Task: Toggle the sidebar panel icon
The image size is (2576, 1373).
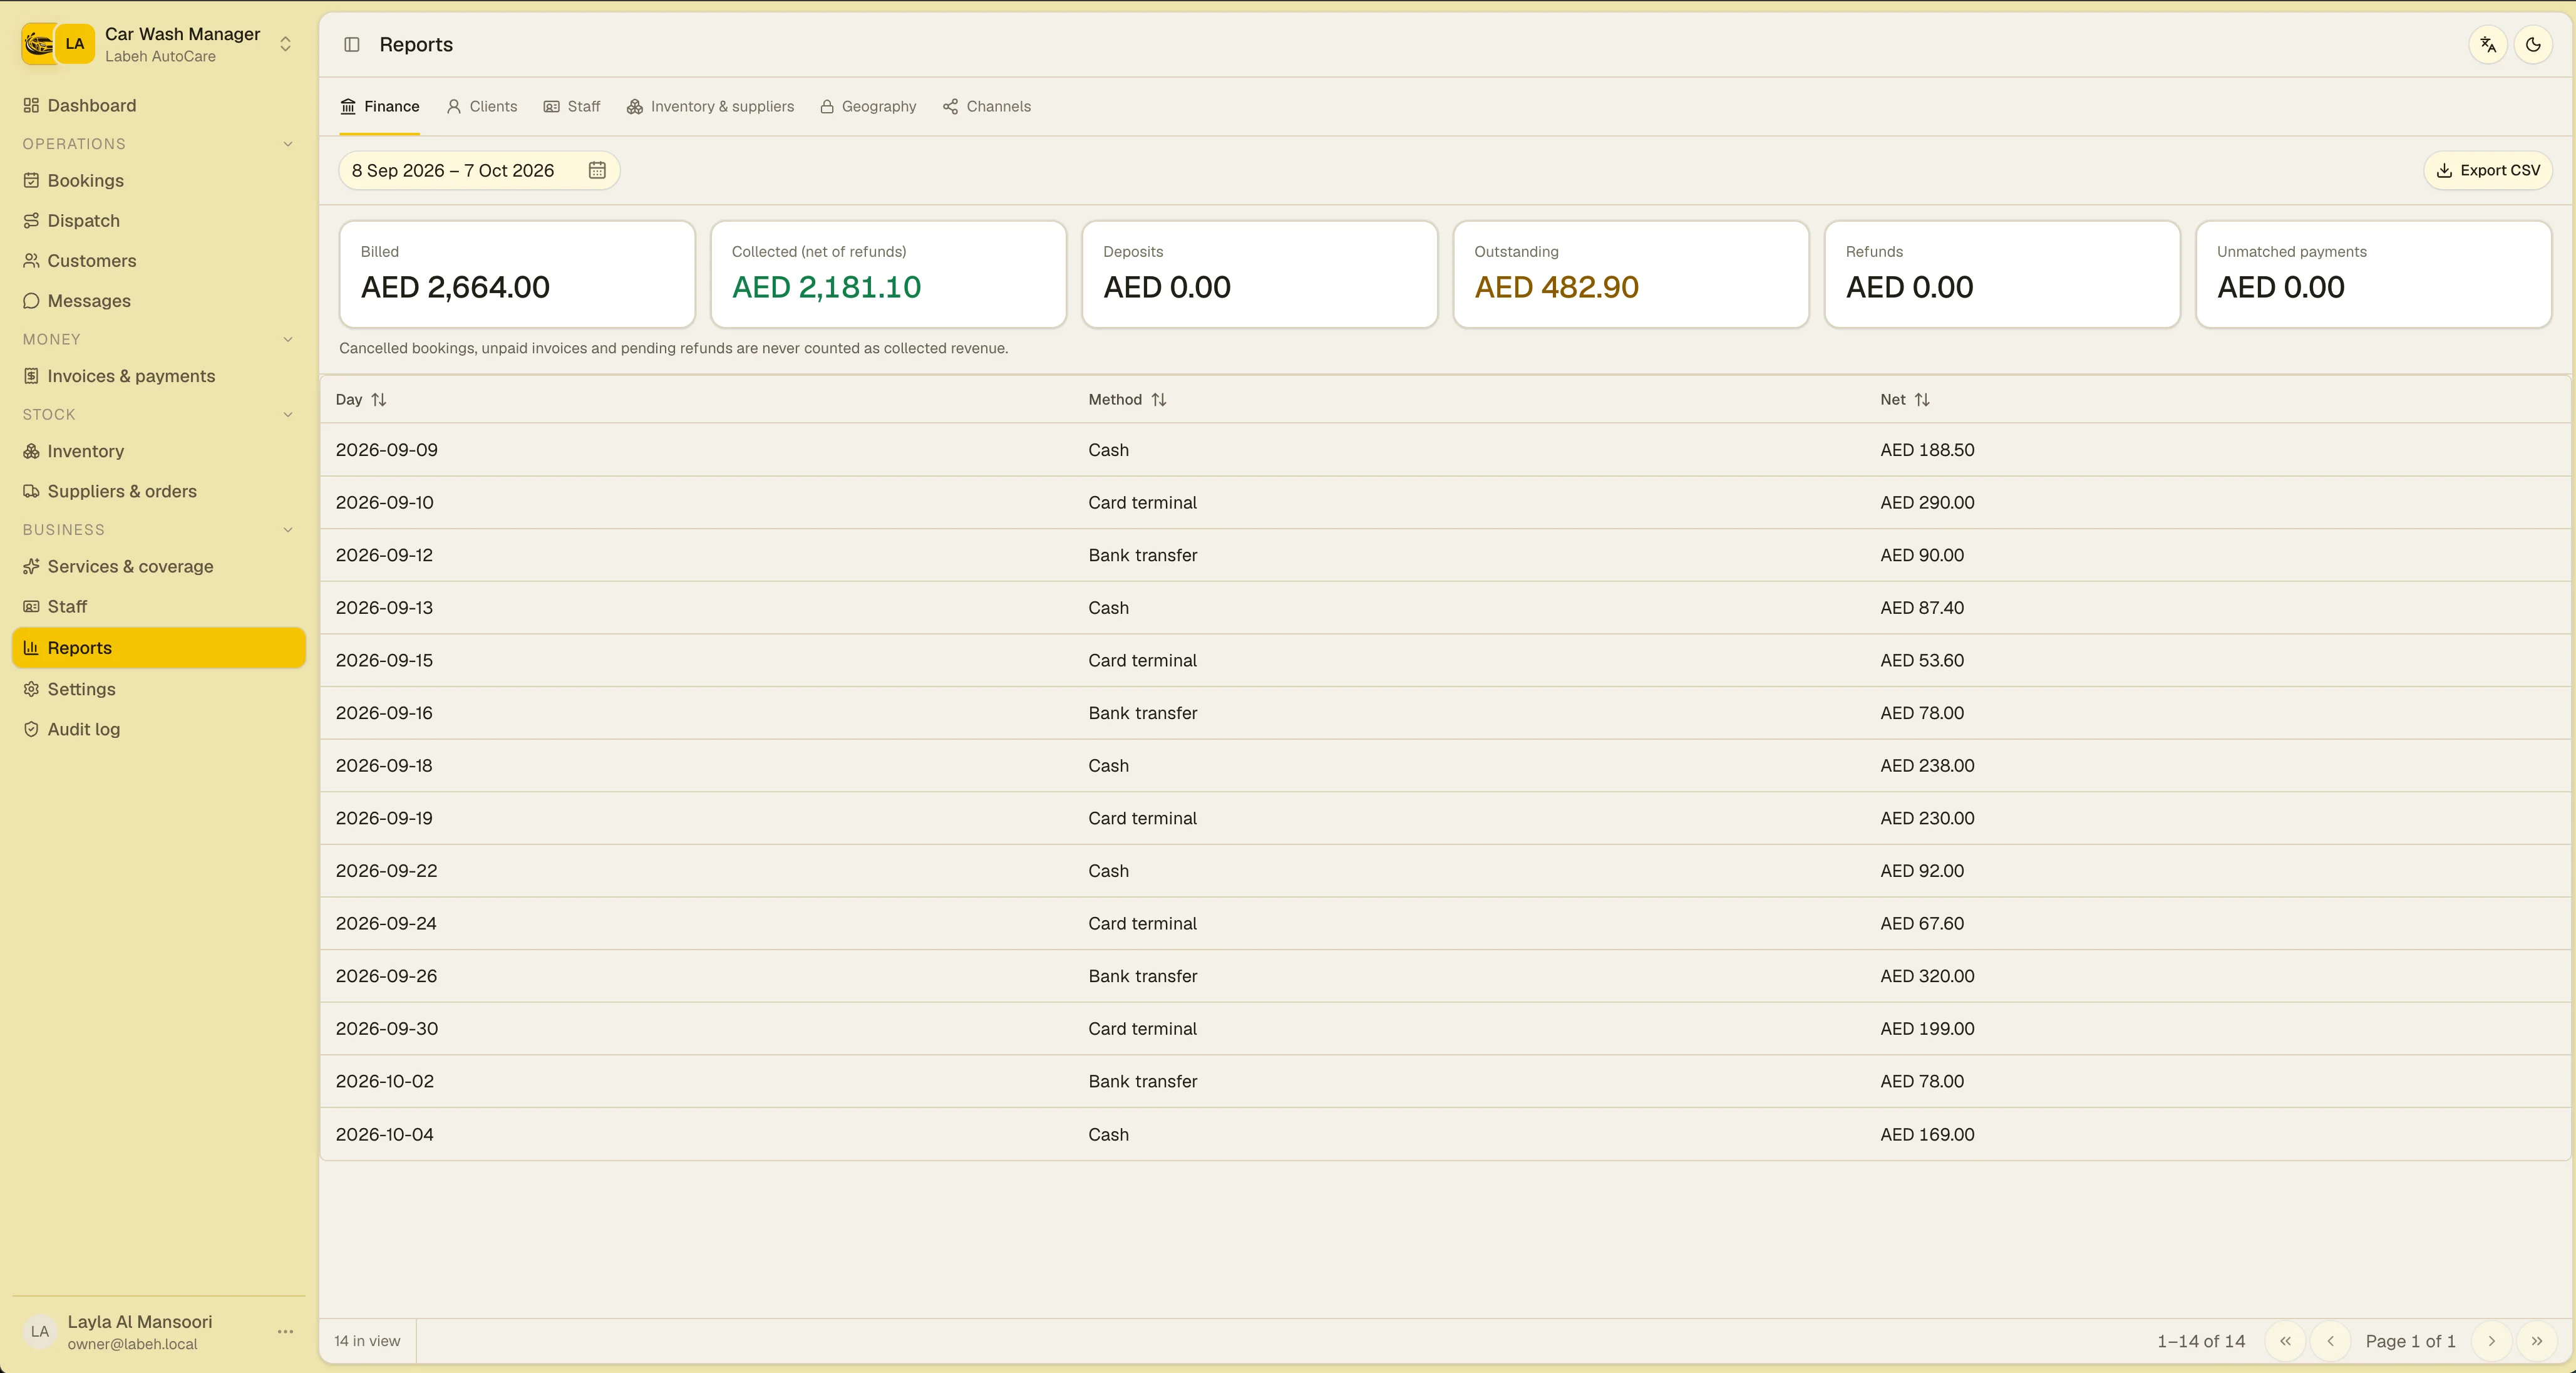Action: (x=351, y=44)
